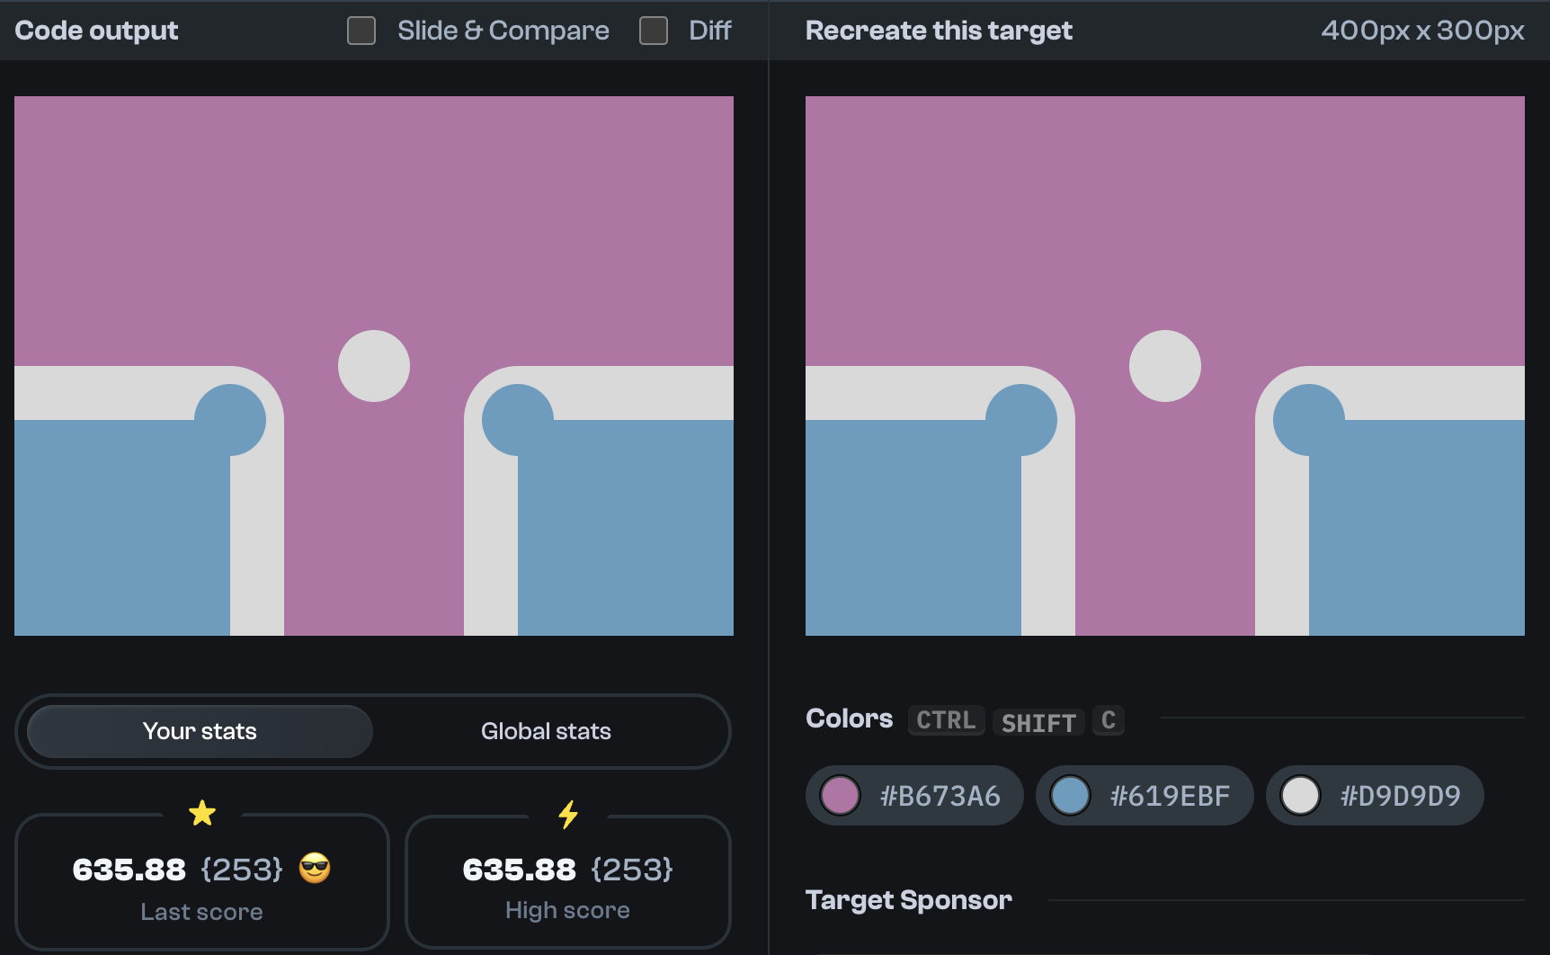Screen dimensions: 1550x955
Task: Click the target image under Recreate this target
Action: pos(1165,365)
